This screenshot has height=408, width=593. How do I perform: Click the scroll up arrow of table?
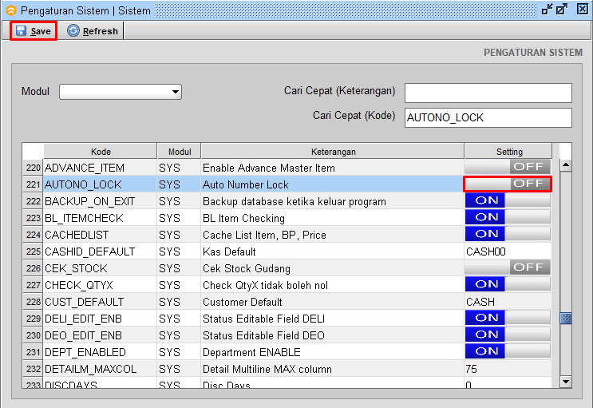pyautogui.click(x=566, y=165)
